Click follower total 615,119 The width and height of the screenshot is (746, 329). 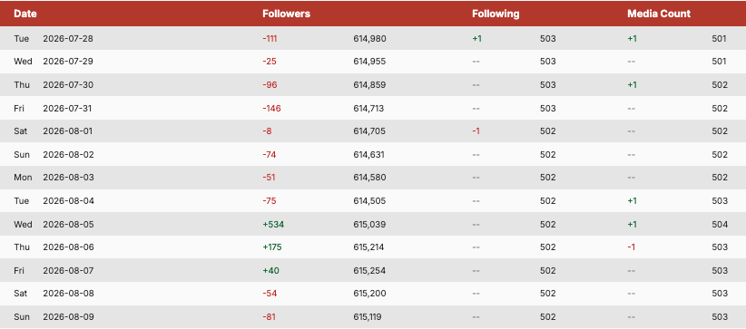click(368, 316)
